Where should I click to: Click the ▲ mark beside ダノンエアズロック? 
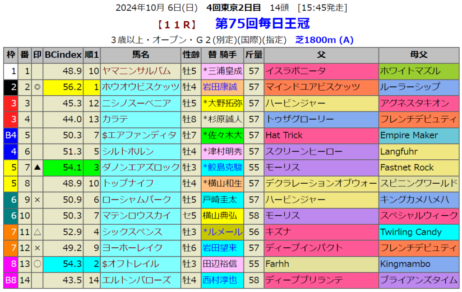click(x=37, y=167)
